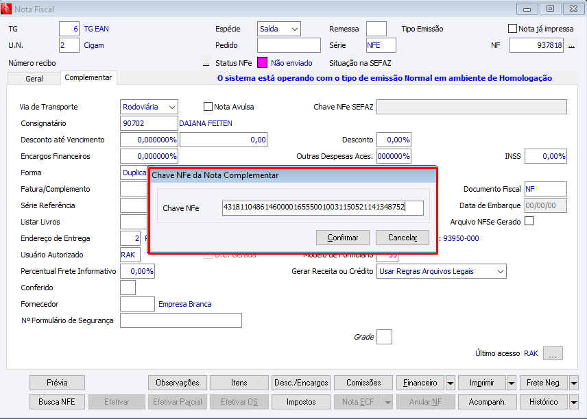The width and height of the screenshot is (587, 419).
Task: Click the Série field showing NFE
Action: (x=381, y=45)
